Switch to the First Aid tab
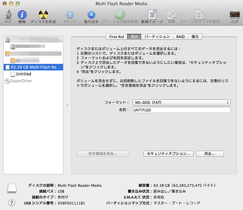This screenshot has height=210, width=243. point(117,37)
